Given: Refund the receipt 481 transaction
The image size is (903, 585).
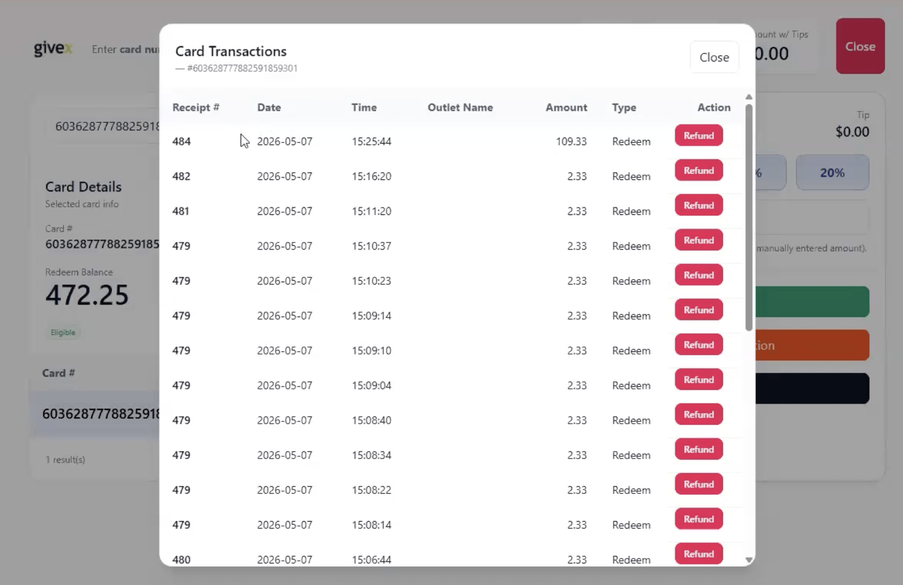Looking at the screenshot, I should [x=698, y=205].
